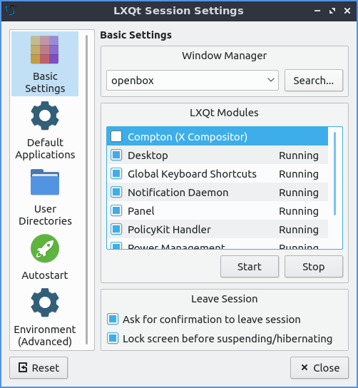
Task: Click the Reset button arrow icon
Action: (x=23, y=367)
